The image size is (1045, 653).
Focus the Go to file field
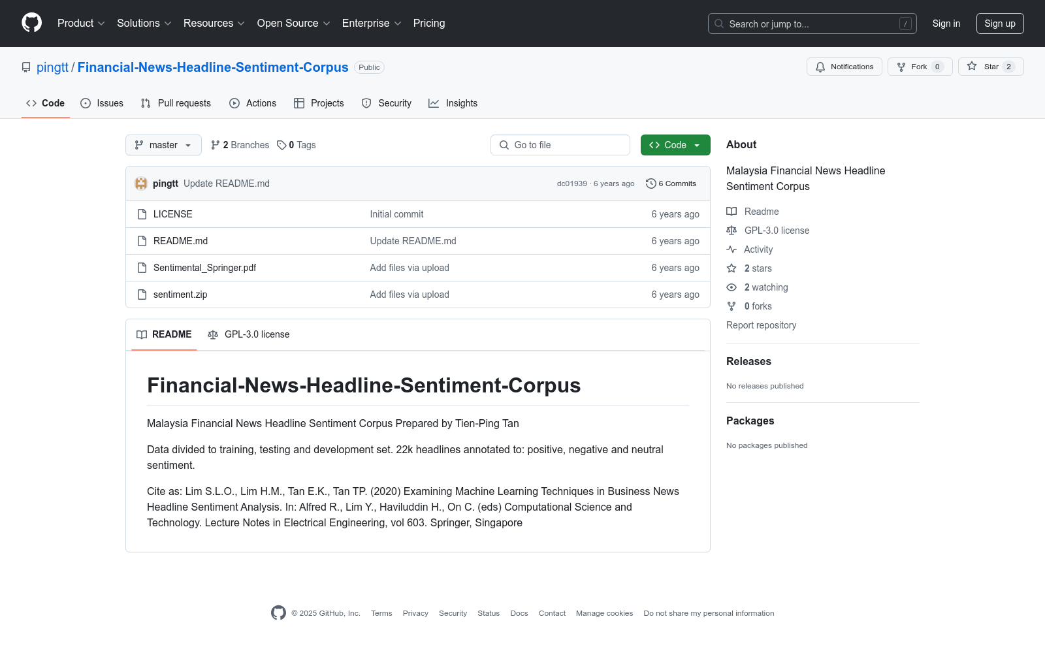560,145
